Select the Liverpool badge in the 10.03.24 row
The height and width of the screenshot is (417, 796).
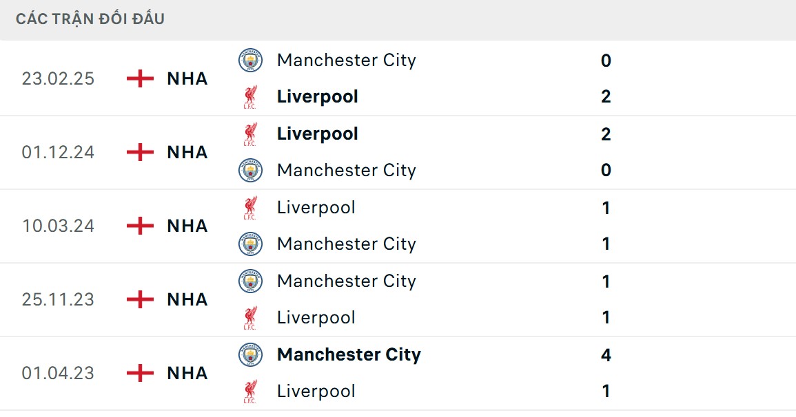pos(249,207)
